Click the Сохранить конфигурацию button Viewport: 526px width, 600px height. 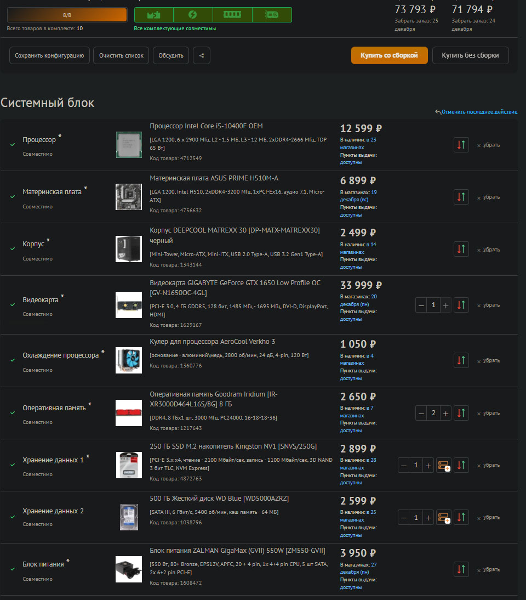point(49,55)
